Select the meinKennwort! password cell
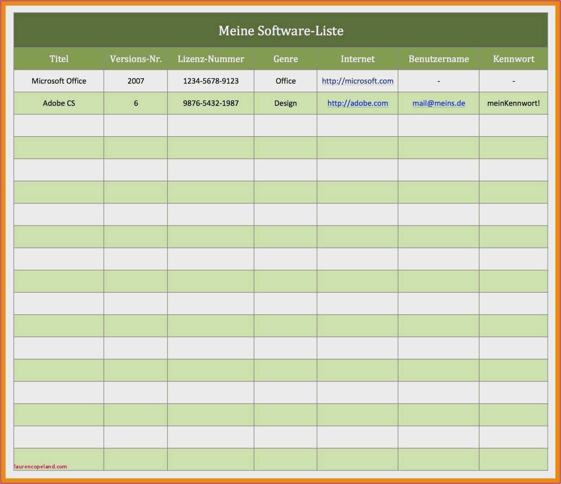The image size is (561, 484). point(513,103)
